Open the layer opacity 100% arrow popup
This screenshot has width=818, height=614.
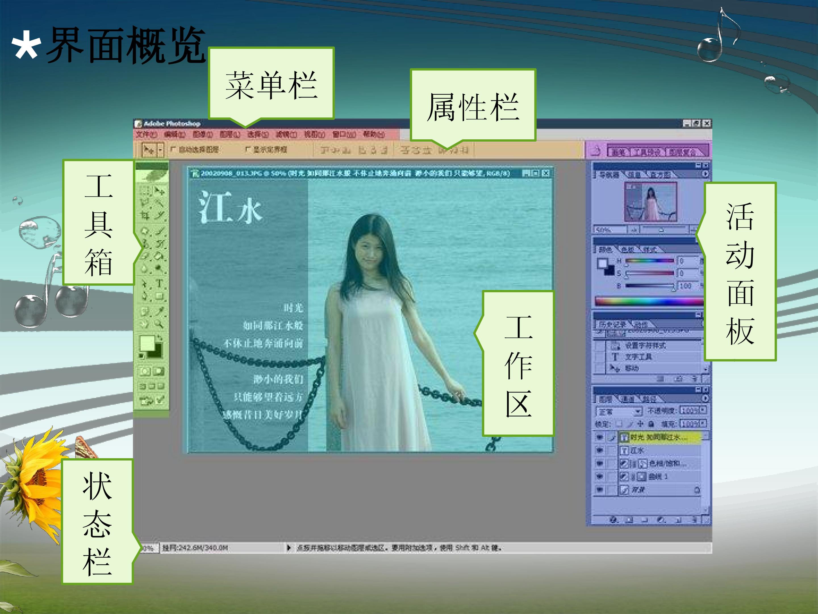pyautogui.click(x=703, y=410)
